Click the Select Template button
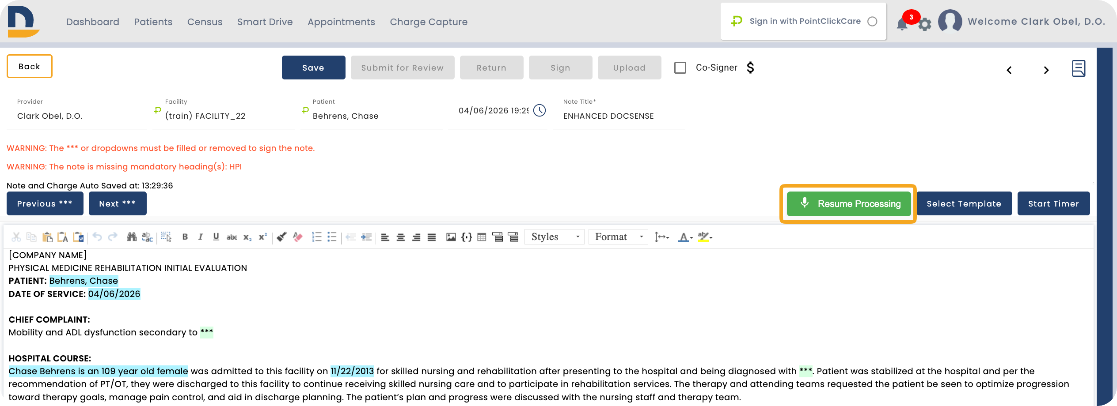 (964, 203)
